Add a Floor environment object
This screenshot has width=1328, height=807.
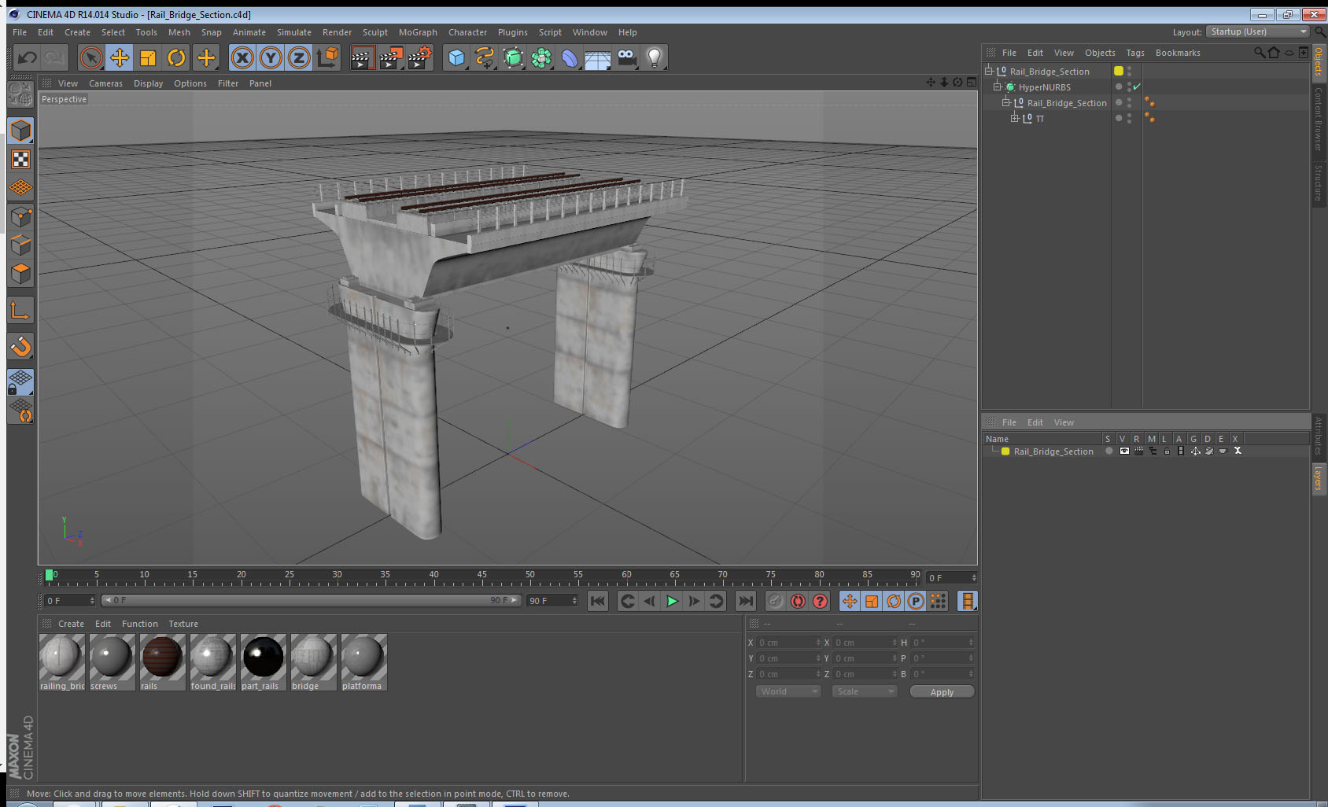[x=598, y=57]
